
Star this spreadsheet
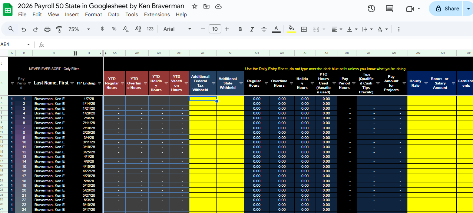[x=195, y=6]
